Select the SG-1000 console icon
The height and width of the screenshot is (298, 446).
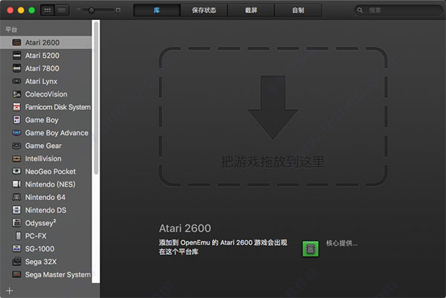pyautogui.click(x=17, y=248)
